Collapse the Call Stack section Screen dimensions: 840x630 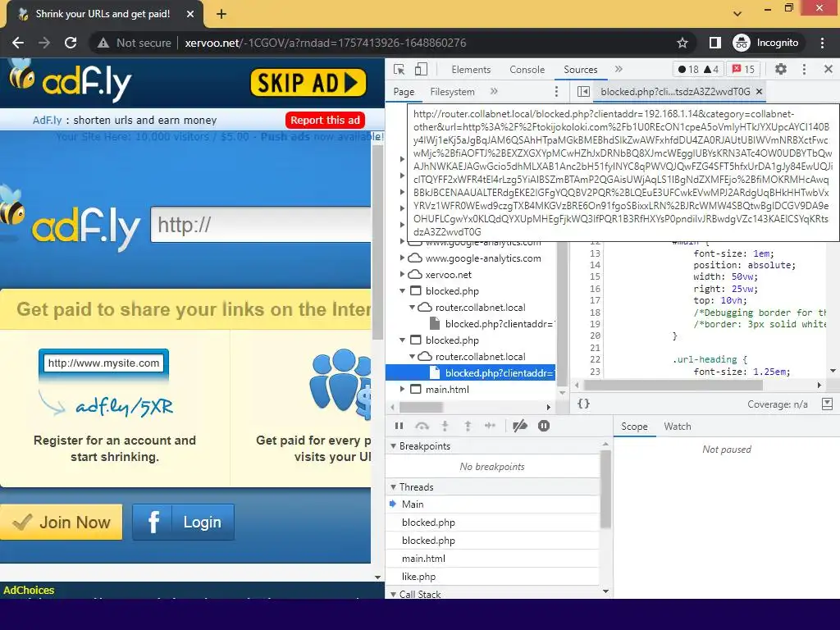(394, 594)
